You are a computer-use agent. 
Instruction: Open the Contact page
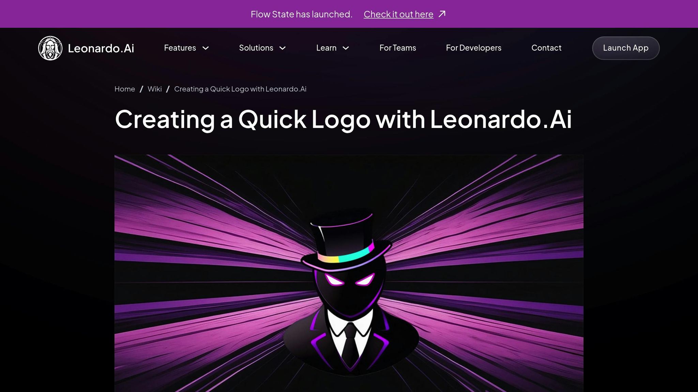(546, 48)
